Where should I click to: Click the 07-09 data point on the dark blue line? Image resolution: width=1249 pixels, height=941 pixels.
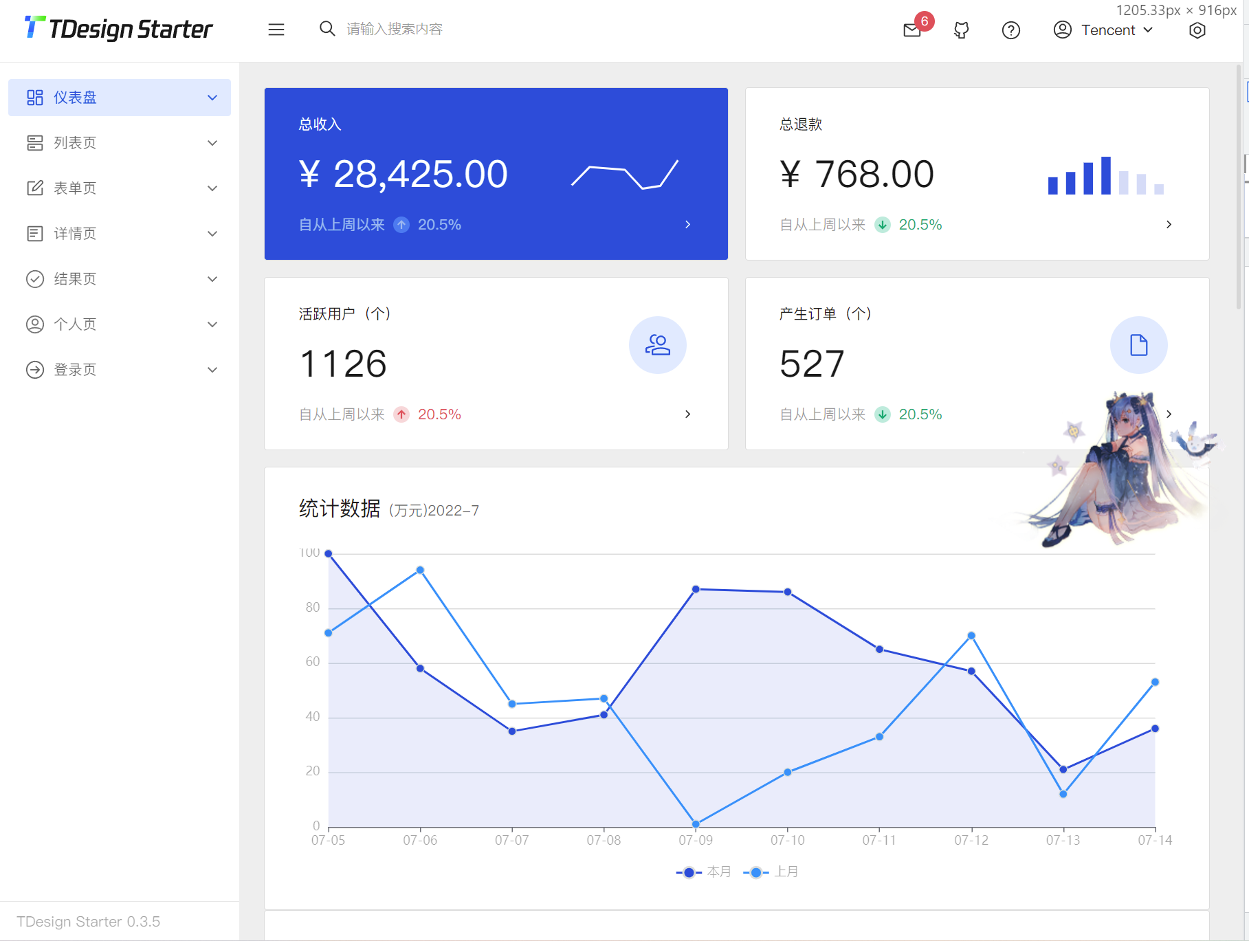tap(696, 588)
